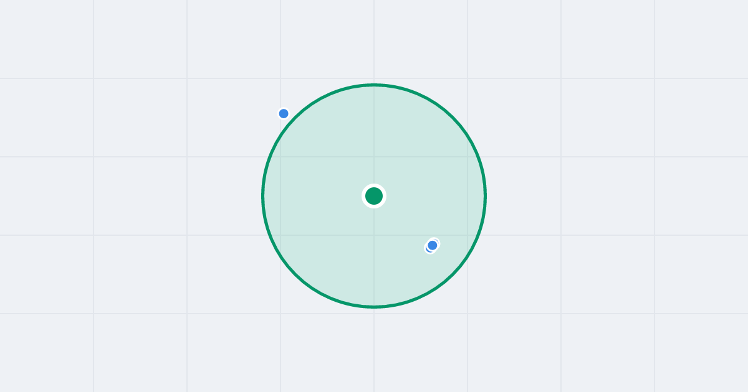
Task: Choose the clustered blue markers inside the radius
Action: coord(432,246)
